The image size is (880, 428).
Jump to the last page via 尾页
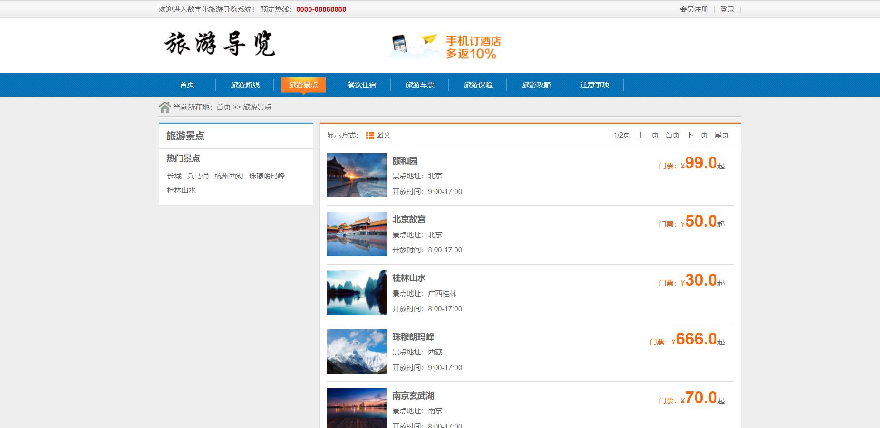coord(722,135)
